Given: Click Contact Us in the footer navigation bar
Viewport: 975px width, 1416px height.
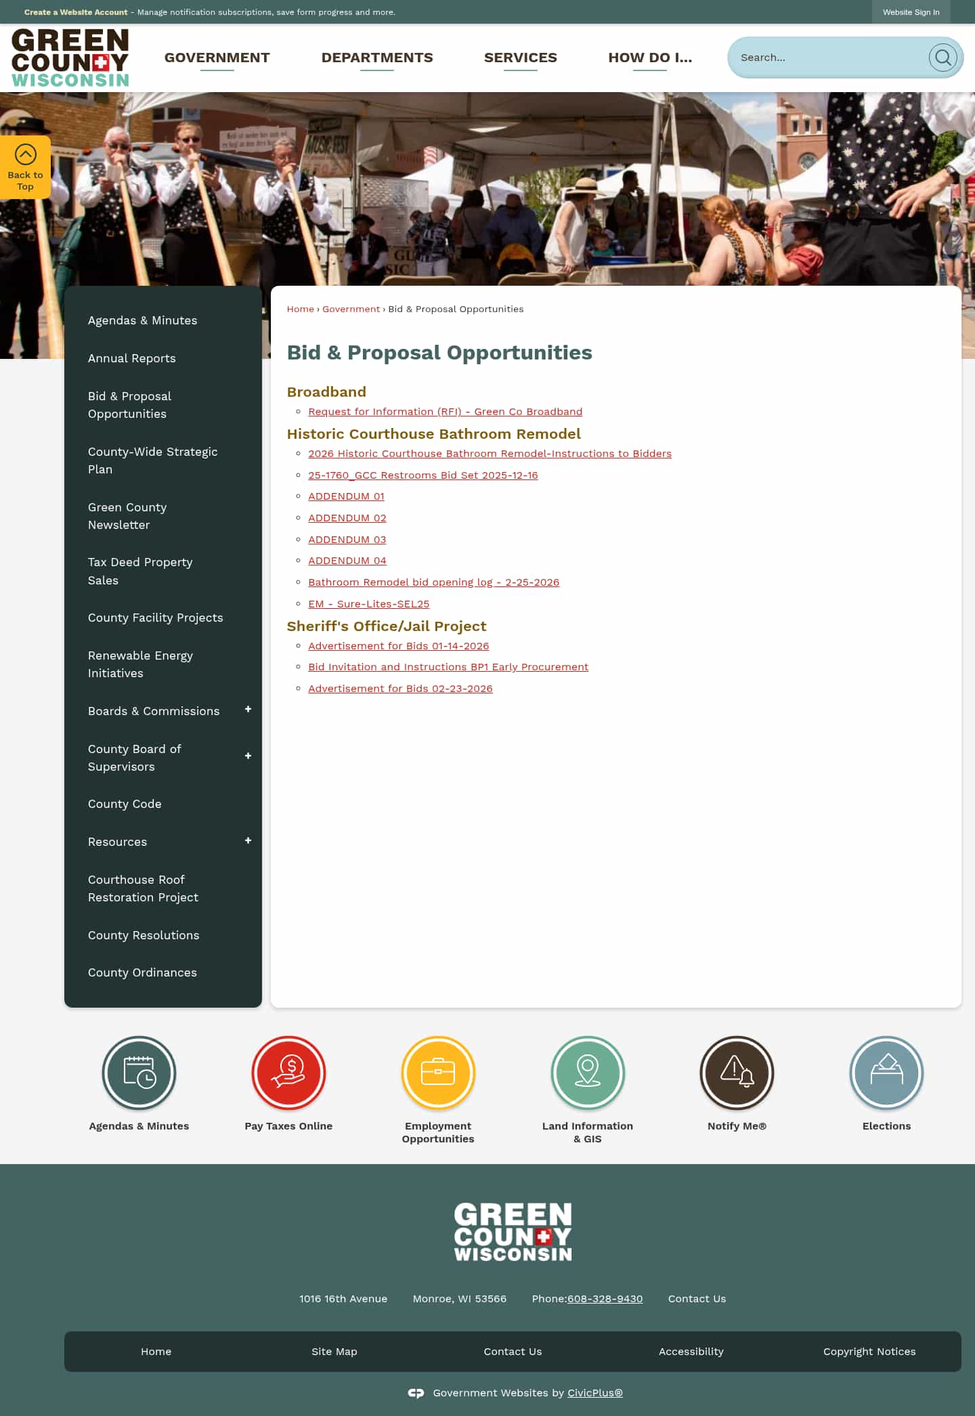Looking at the screenshot, I should point(513,1352).
